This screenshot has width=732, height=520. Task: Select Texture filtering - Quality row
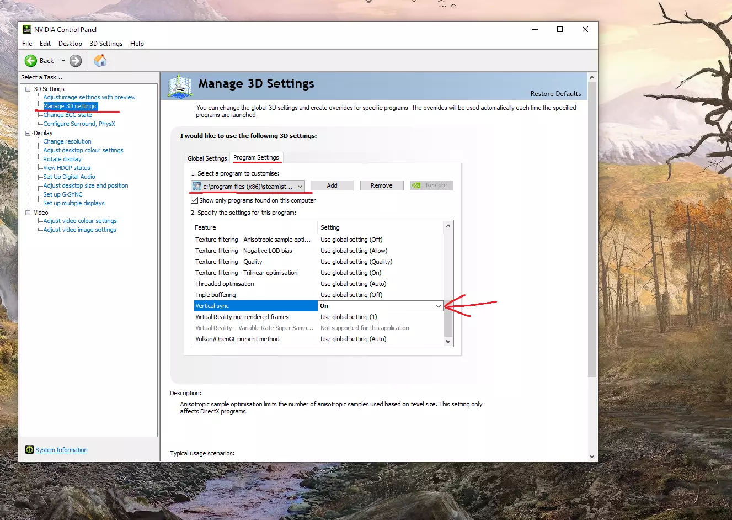click(x=318, y=262)
